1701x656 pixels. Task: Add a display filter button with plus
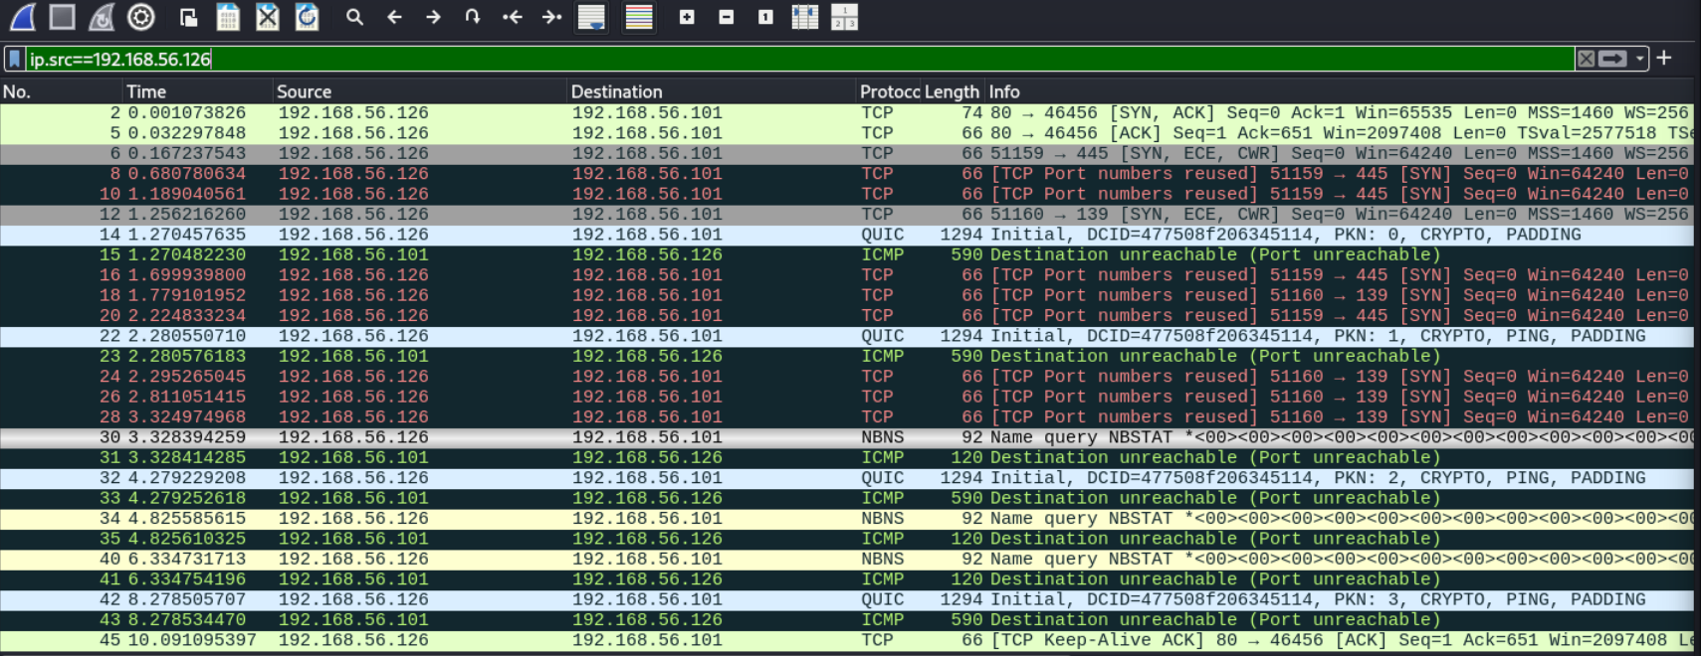tap(1664, 59)
